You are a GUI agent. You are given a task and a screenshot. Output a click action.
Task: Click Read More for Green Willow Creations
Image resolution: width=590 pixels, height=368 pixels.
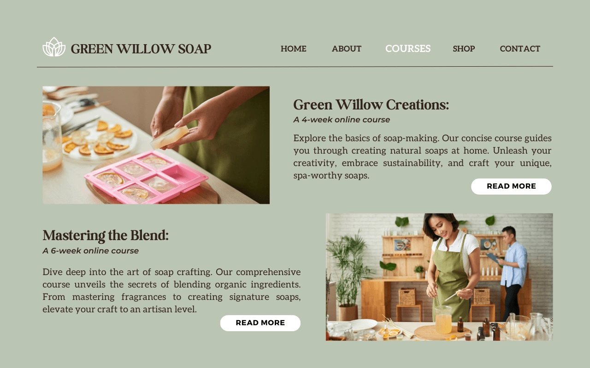(511, 186)
